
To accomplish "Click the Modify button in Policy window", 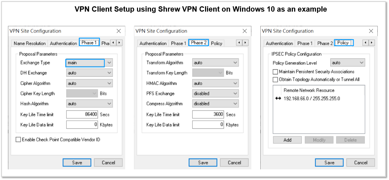I will (x=319, y=140).
